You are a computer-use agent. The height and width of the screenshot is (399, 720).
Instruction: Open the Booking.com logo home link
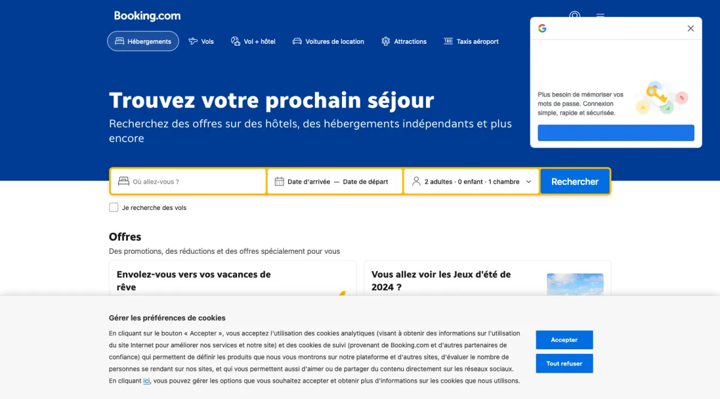pos(147,16)
